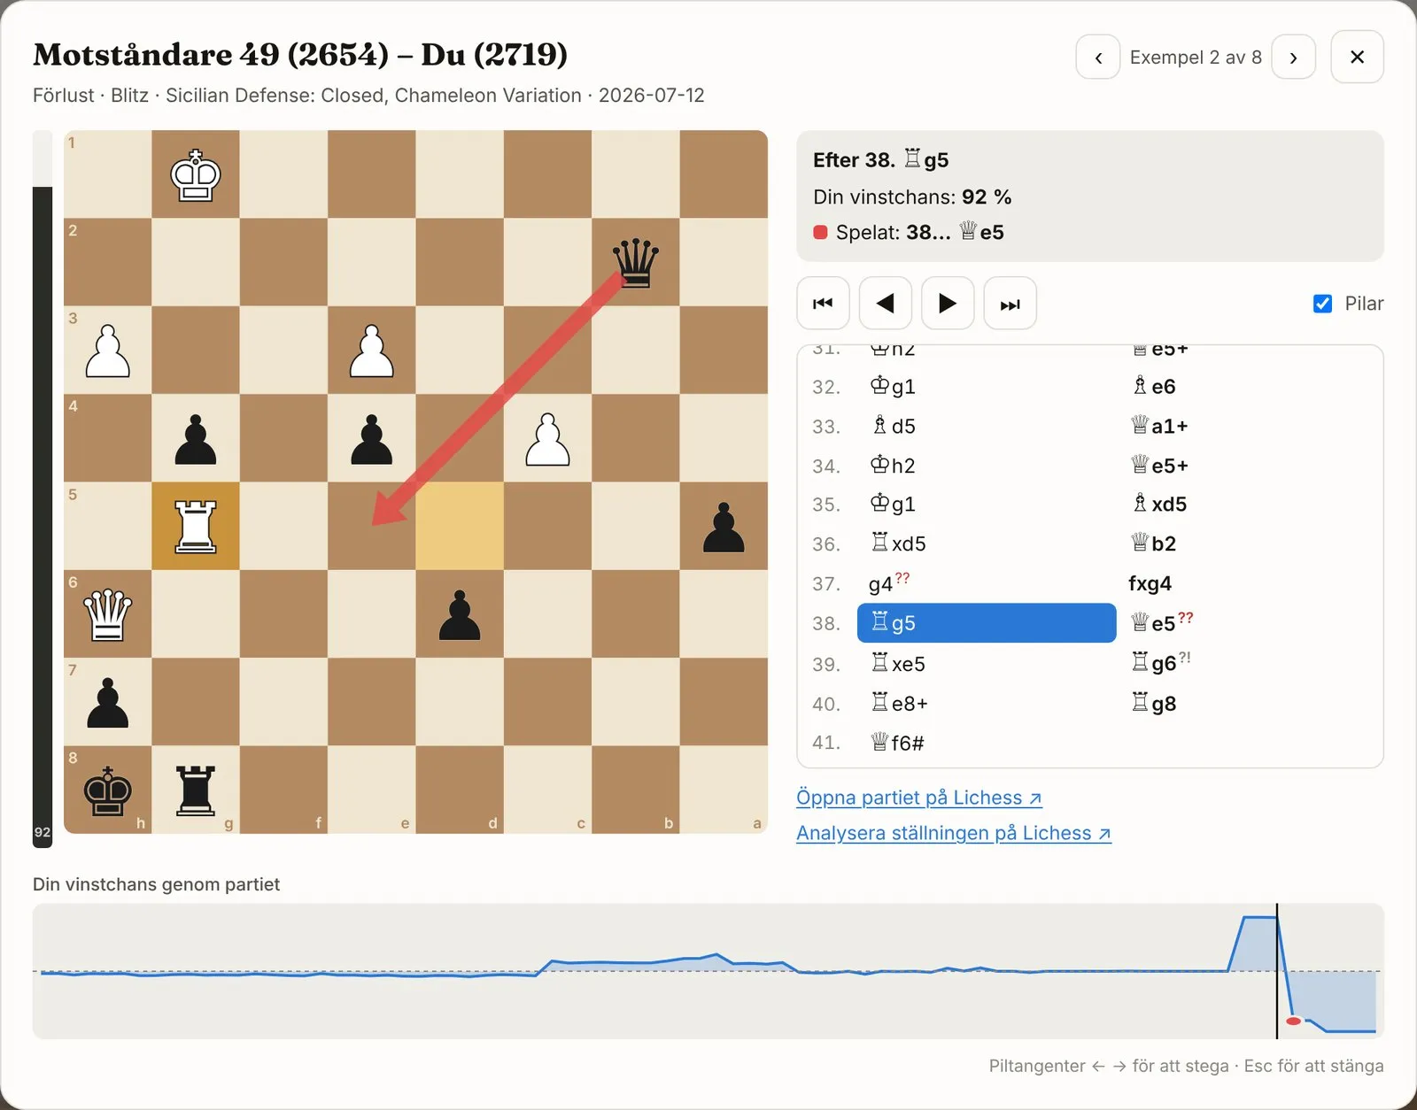Select final move 41. Qf6#

pyautogui.click(x=897, y=743)
